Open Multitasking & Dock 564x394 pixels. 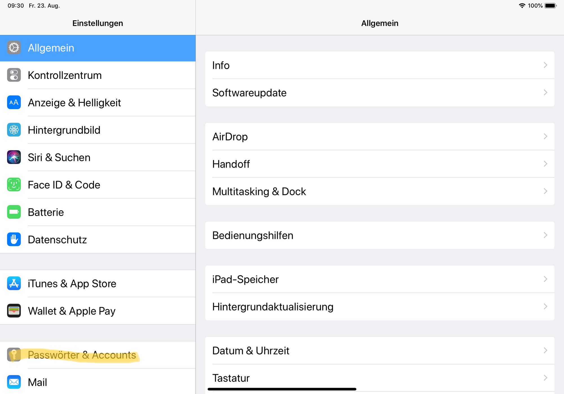tap(380, 191)
